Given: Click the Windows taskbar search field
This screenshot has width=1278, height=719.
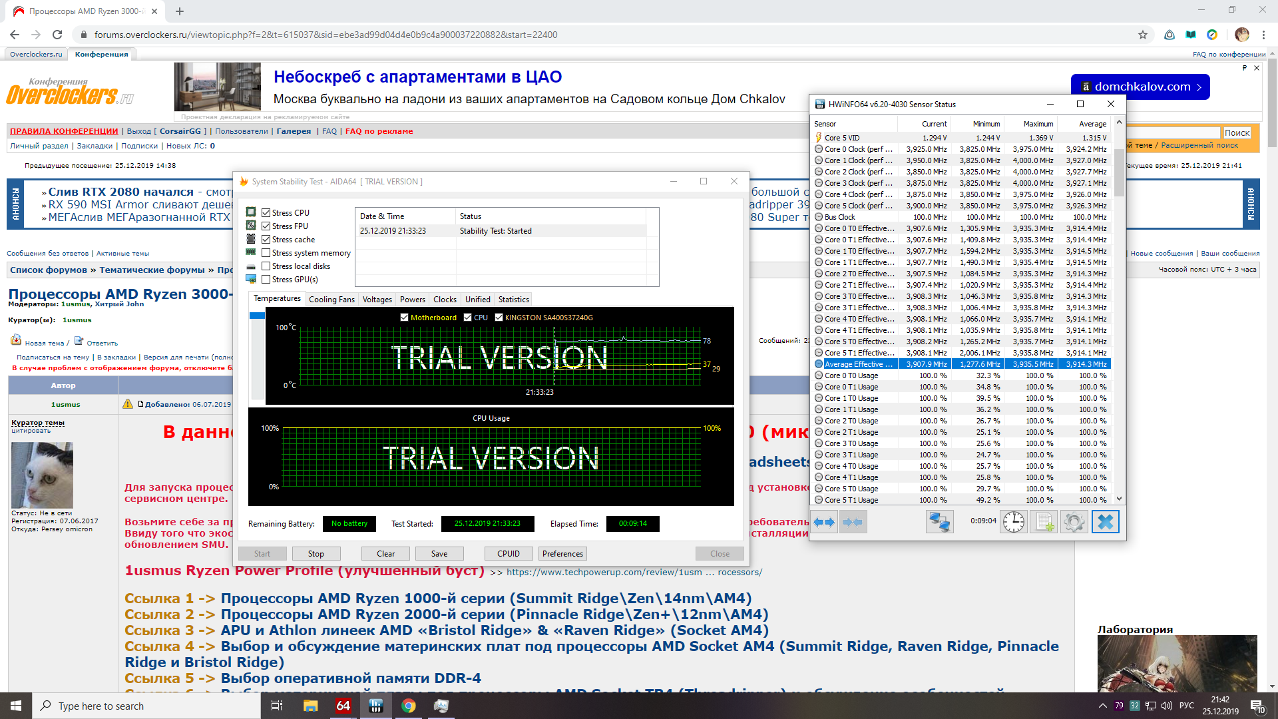Looking at the screenshot, I should point(146,706).
